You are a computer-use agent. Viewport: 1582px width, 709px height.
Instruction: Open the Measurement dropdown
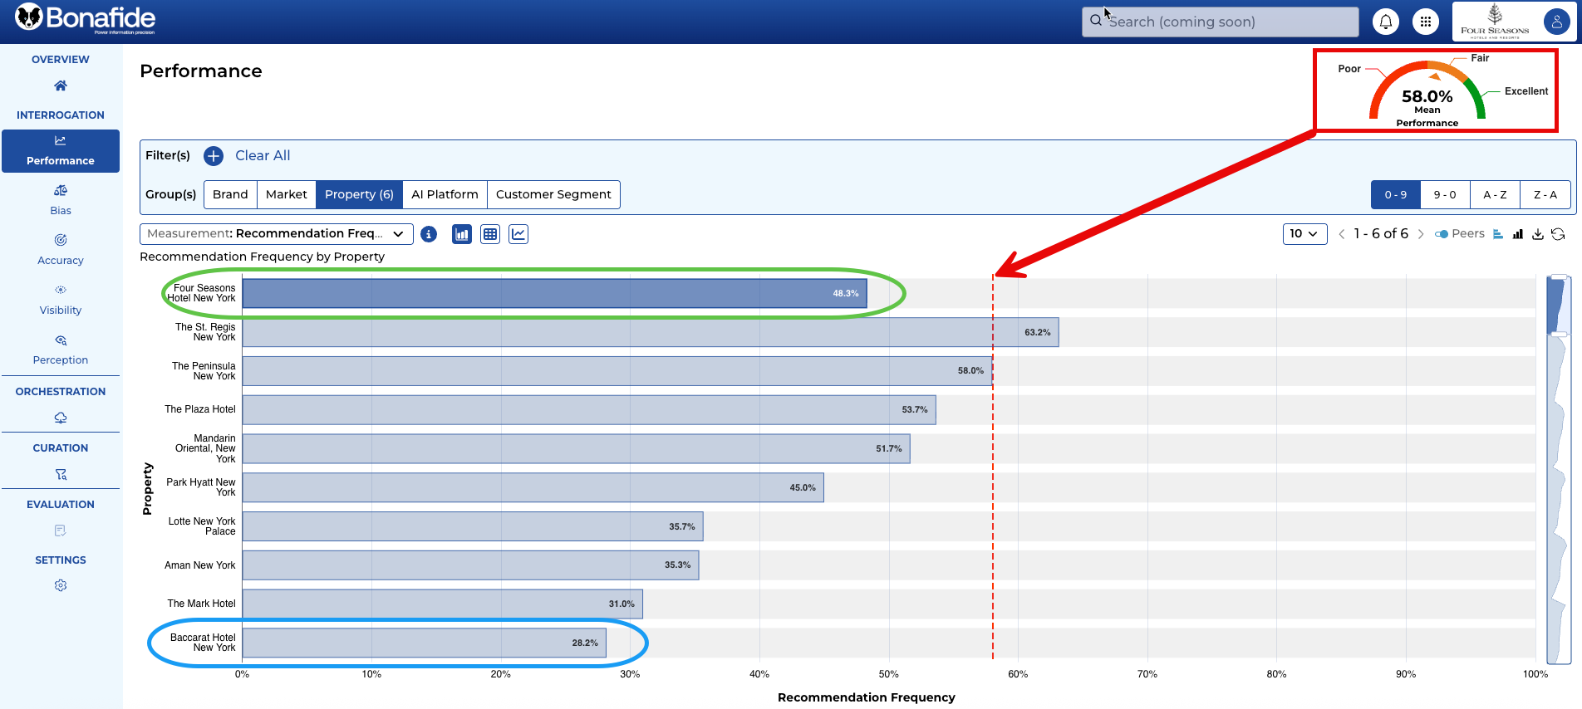(x=276, y=234)
